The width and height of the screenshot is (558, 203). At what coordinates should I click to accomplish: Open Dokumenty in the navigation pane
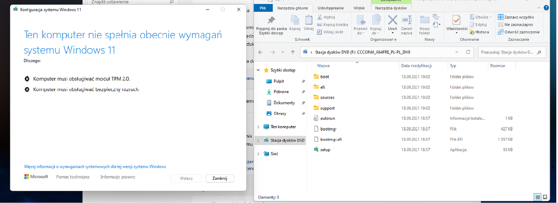(x=284, y=103)
